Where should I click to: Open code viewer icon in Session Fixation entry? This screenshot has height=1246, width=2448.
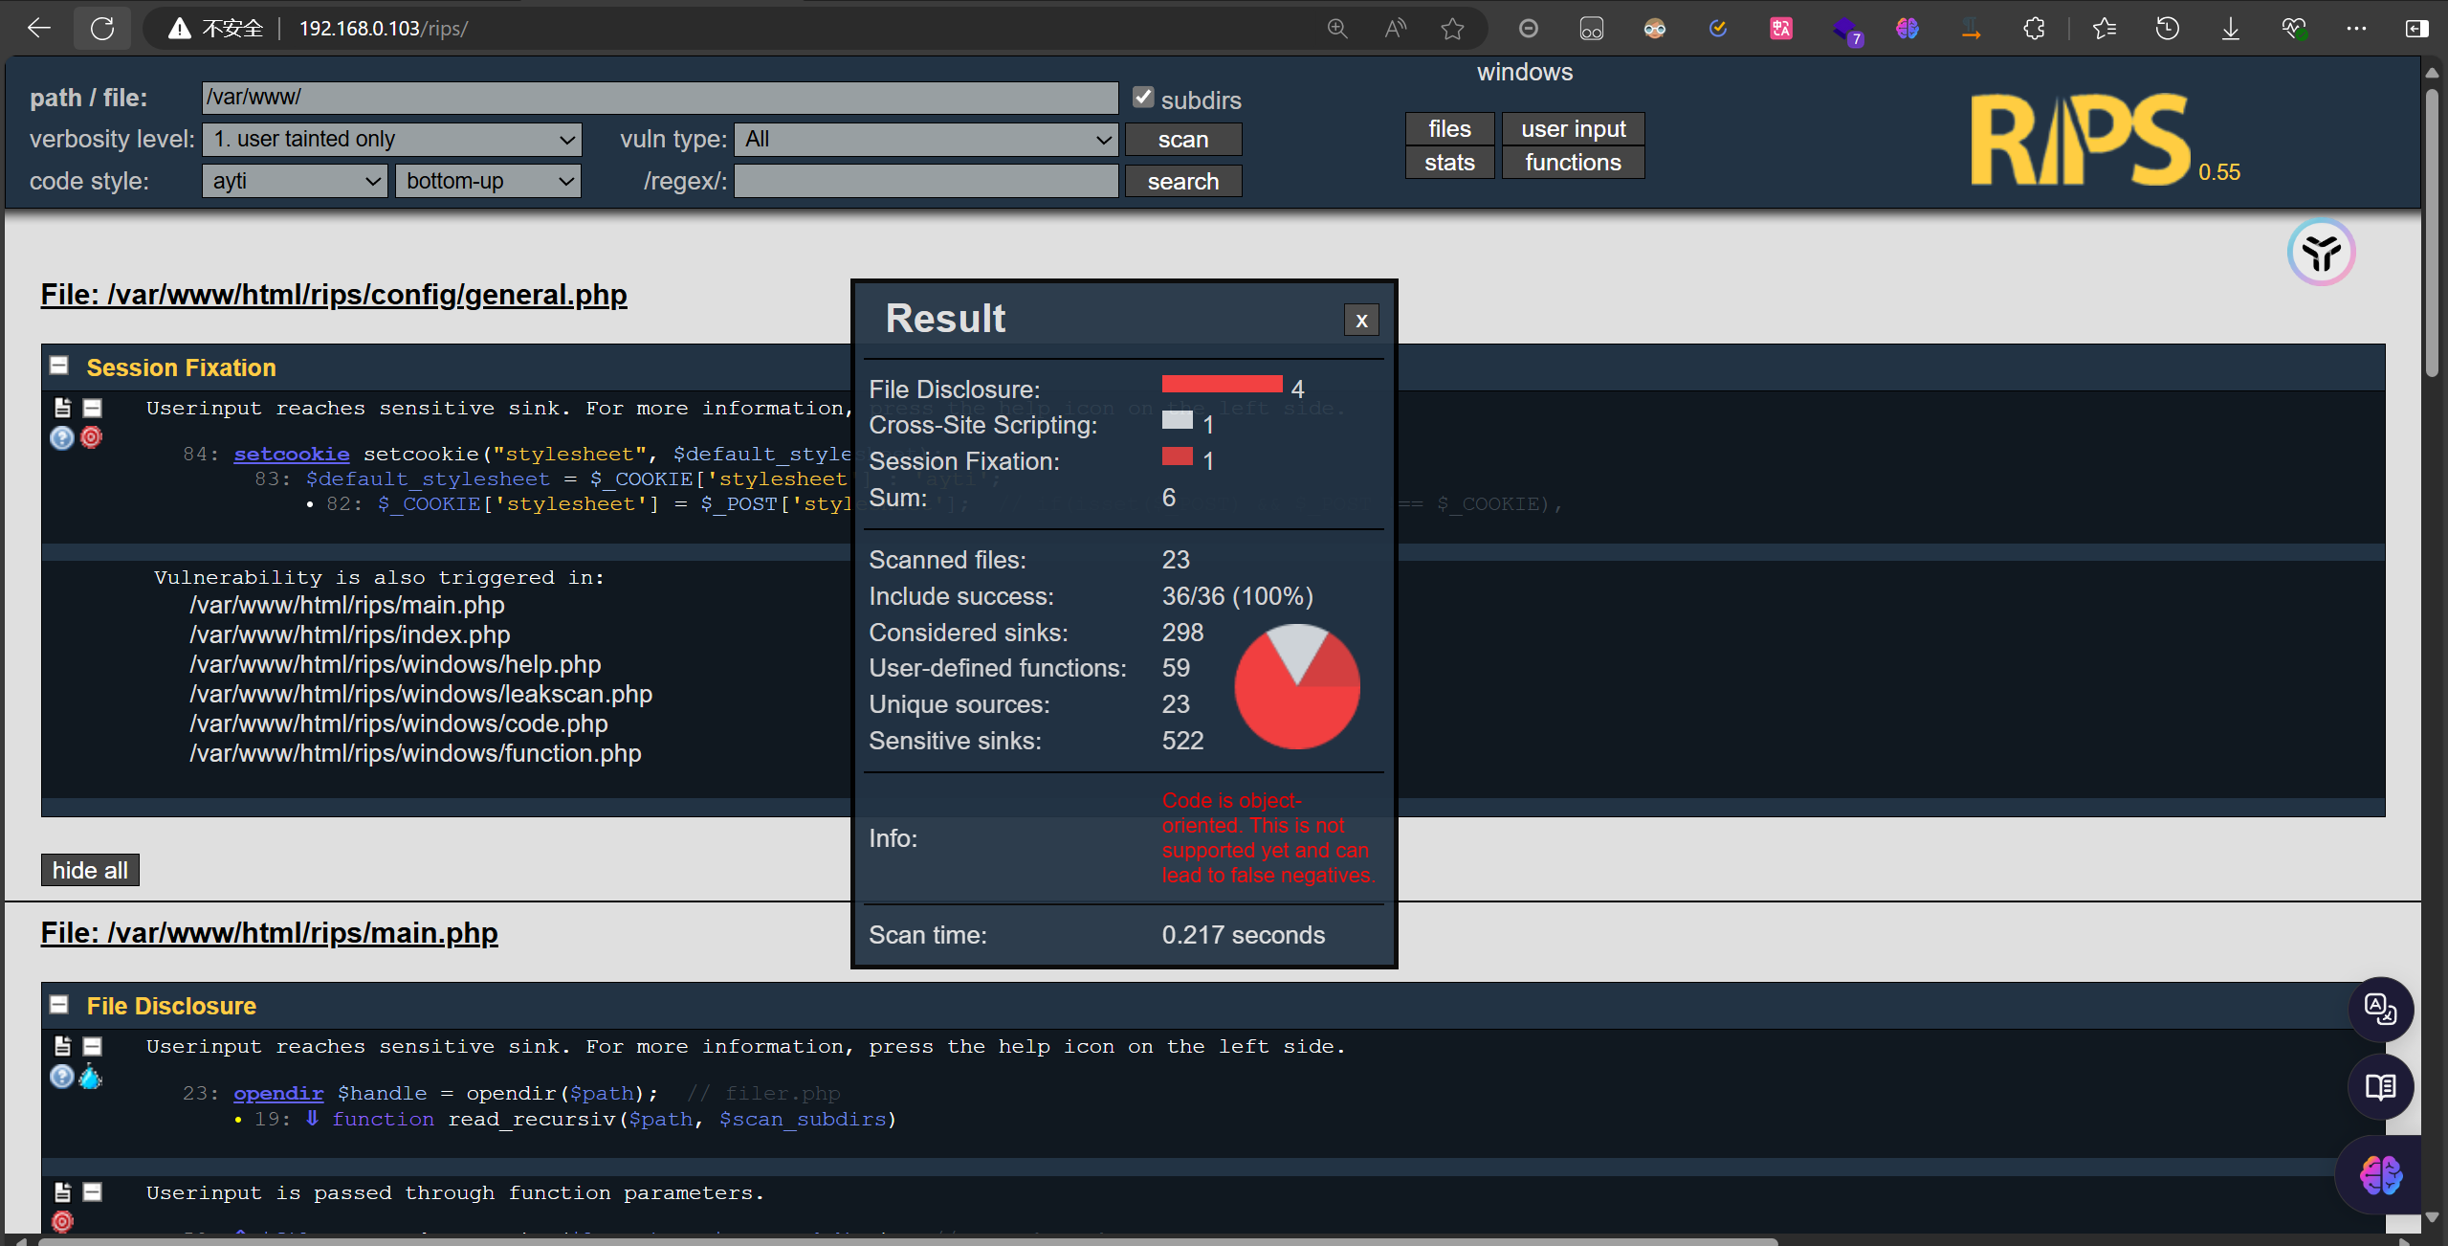62,409
